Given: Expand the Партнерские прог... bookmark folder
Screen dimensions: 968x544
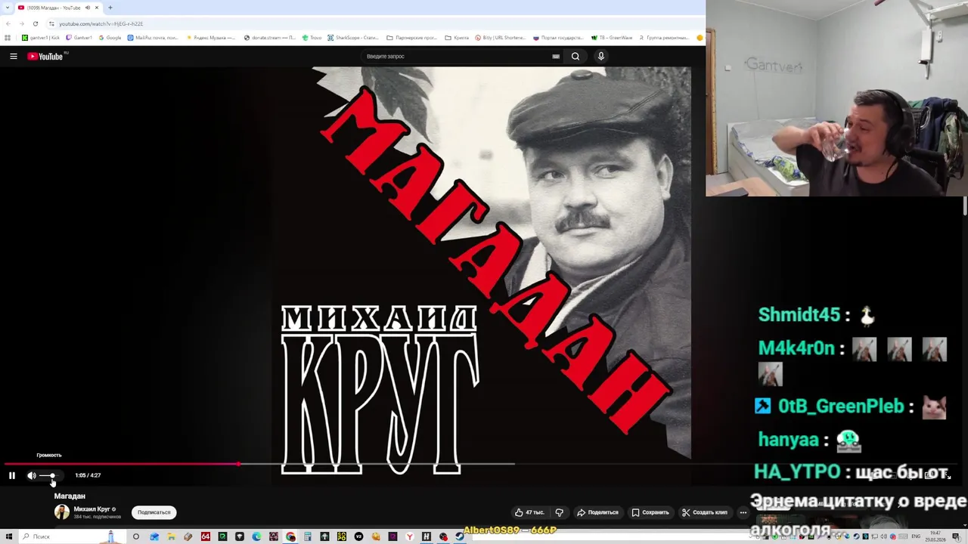Looking at the screenshot, I should [412, 38].
